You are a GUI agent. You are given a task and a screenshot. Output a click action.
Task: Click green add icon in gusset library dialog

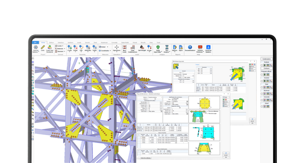tap(250, 64)
